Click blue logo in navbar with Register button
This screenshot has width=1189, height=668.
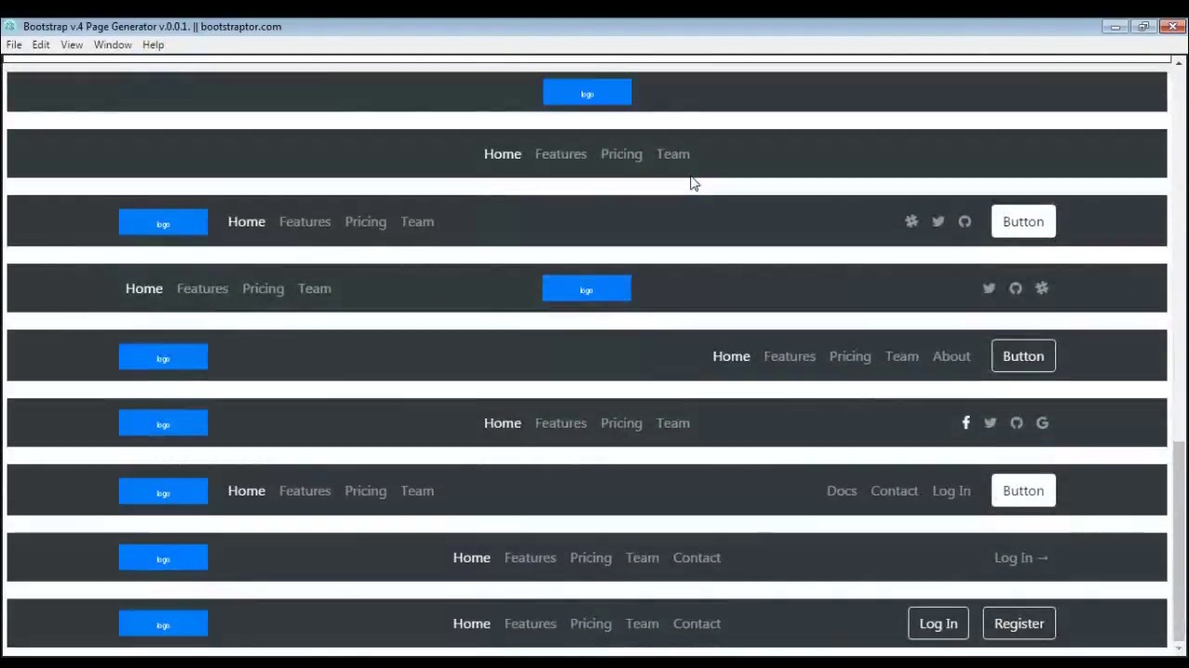coord(163,623)
